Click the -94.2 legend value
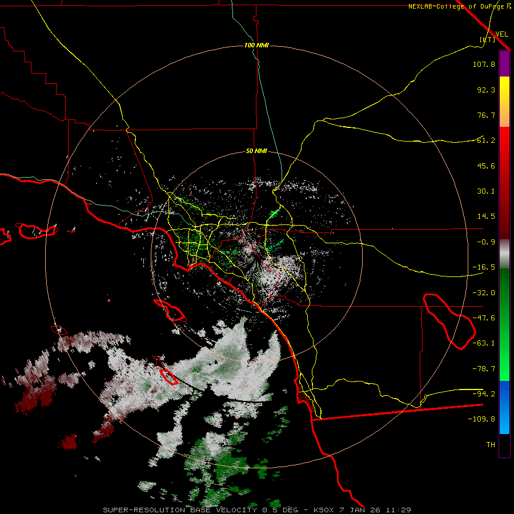Screen dimensions: 514x514 [484, 393]
